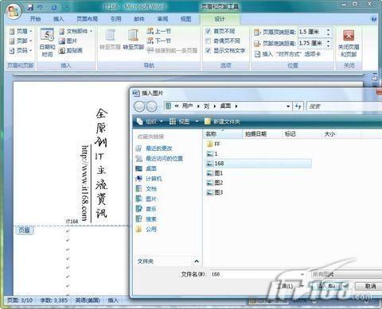Click the 图片 picture icon in ribbon
Screen dimensions: 382x309
tap(62, 41)
